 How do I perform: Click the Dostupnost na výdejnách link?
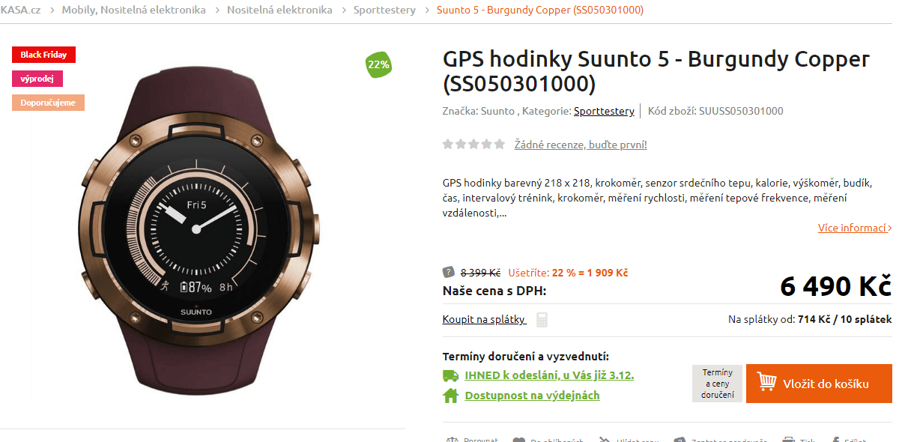click(532, 396)
